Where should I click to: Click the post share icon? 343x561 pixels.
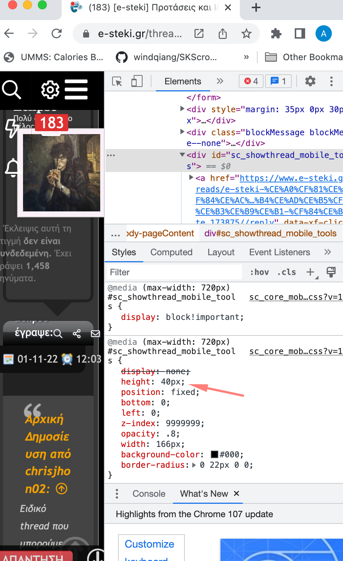(x=77, y=334)
